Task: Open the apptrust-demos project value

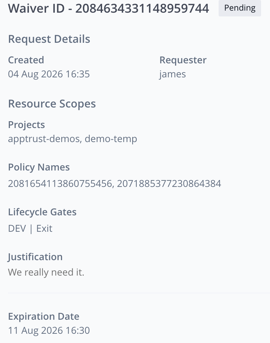Action: tap(44, 139)
